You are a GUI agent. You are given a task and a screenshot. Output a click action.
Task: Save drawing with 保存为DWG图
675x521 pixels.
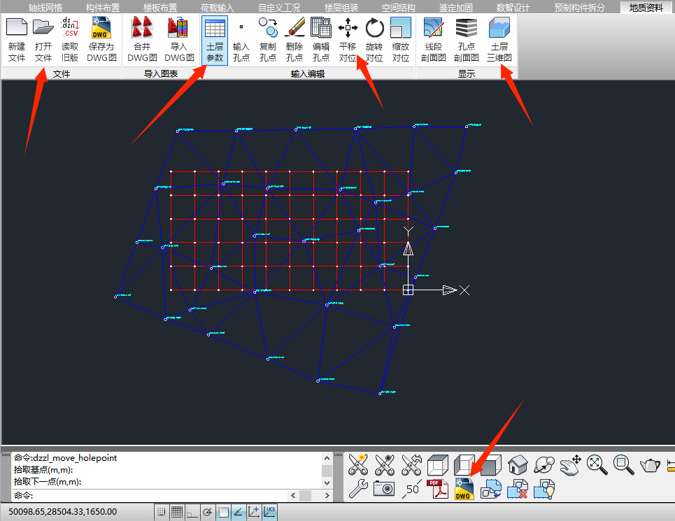[x=101, y=40]
